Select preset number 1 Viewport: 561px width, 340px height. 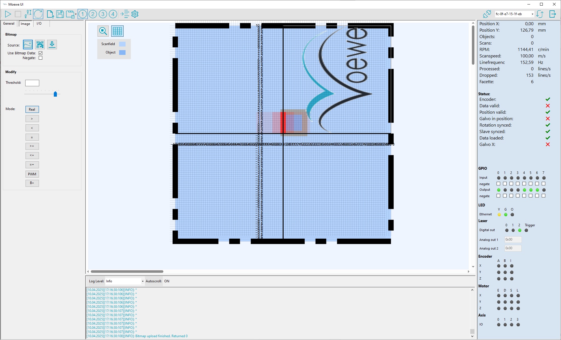(83, 14)
